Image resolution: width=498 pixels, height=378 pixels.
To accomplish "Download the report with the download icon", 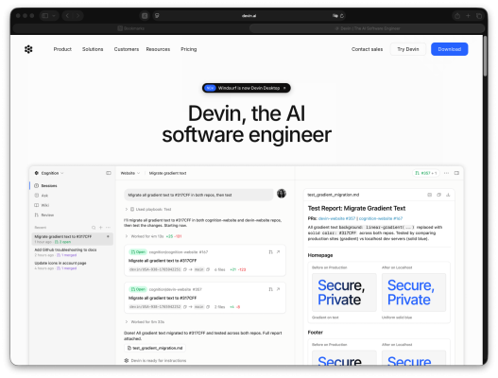I will coord(448,195).
